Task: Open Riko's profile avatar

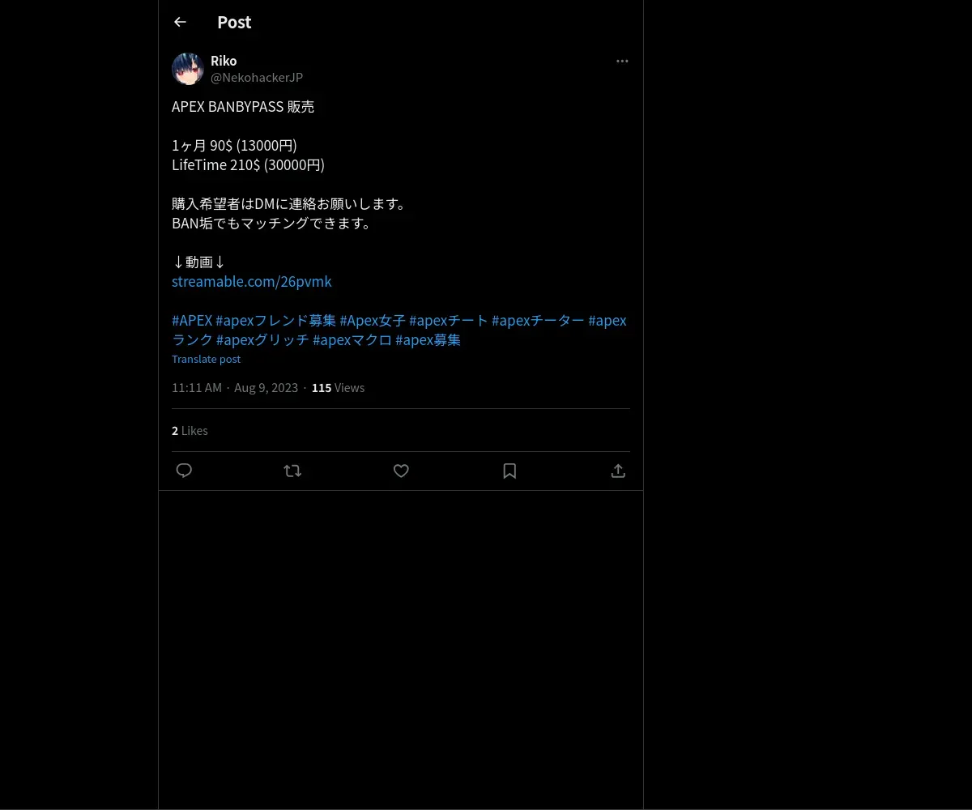Action: [188, 69]
